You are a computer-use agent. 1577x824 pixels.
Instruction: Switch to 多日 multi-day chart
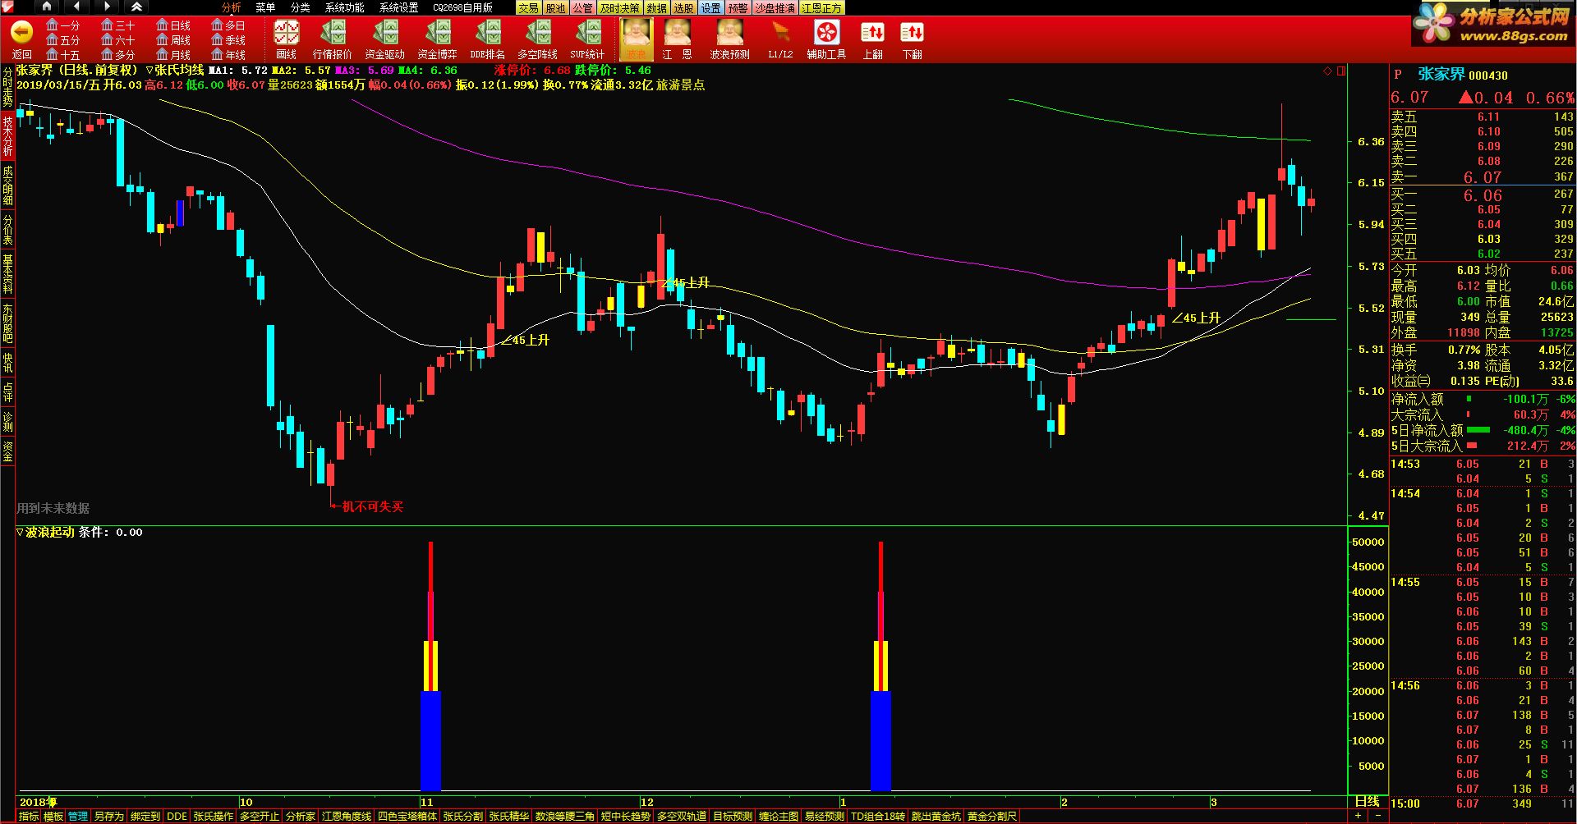pos(228,25)
